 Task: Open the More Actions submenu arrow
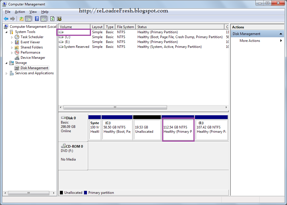[x=281, y=40]
